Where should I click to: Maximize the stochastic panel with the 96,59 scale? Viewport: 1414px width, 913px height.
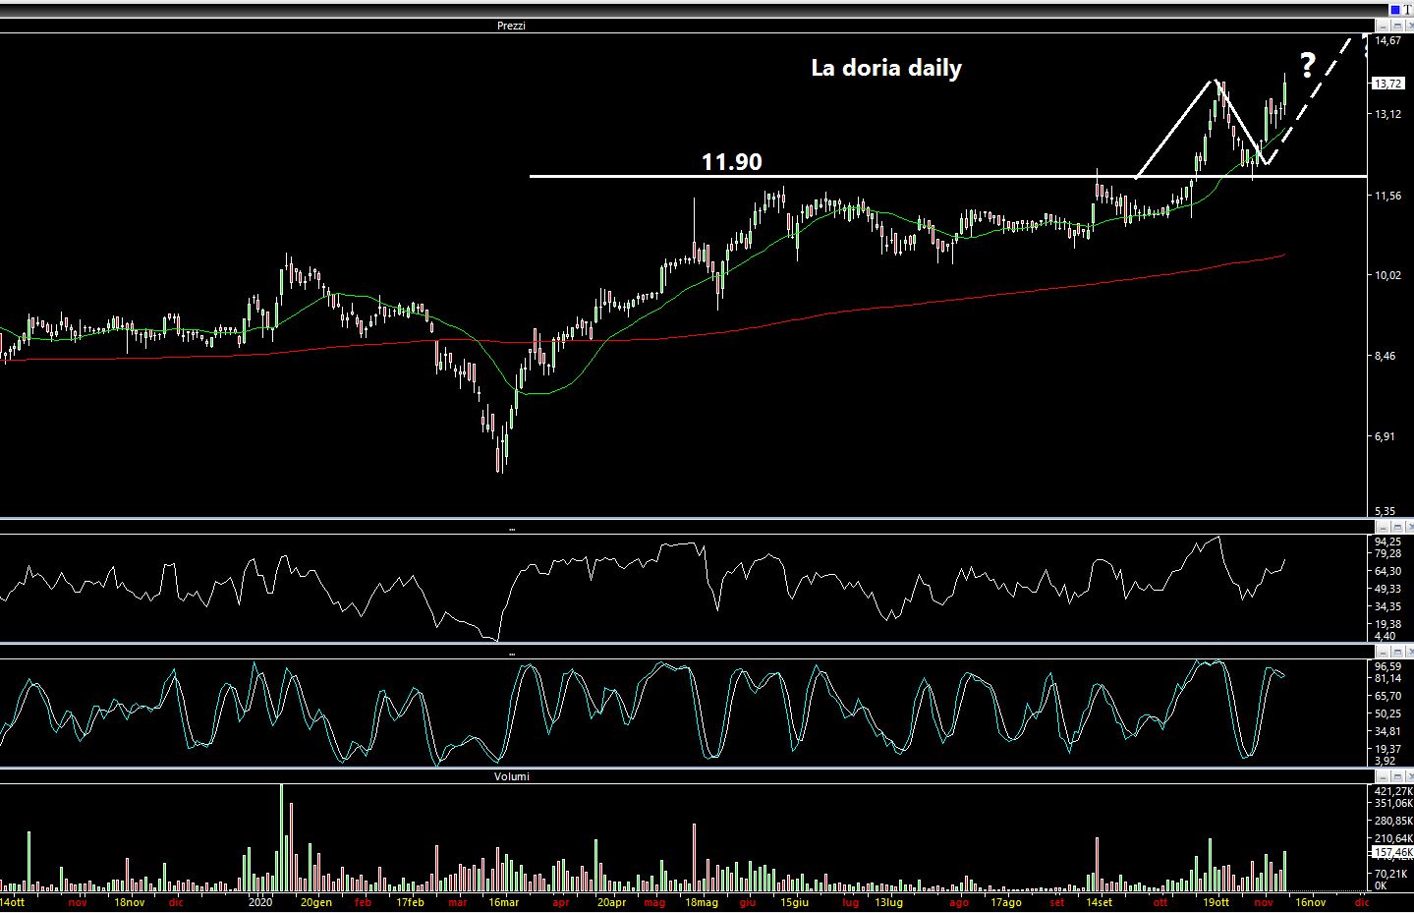pyautogui.click(x=1395, y=652)
